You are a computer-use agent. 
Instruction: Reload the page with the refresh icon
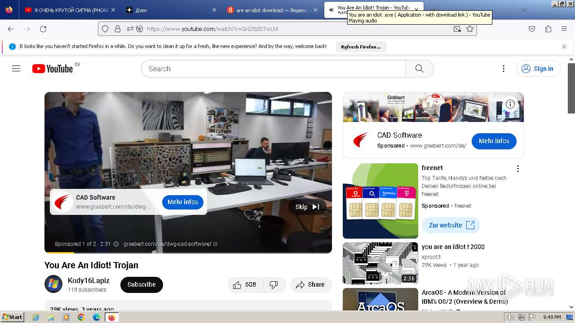(x=43, y=29)
